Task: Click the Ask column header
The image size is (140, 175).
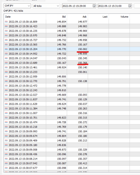Action: point(77,17)
